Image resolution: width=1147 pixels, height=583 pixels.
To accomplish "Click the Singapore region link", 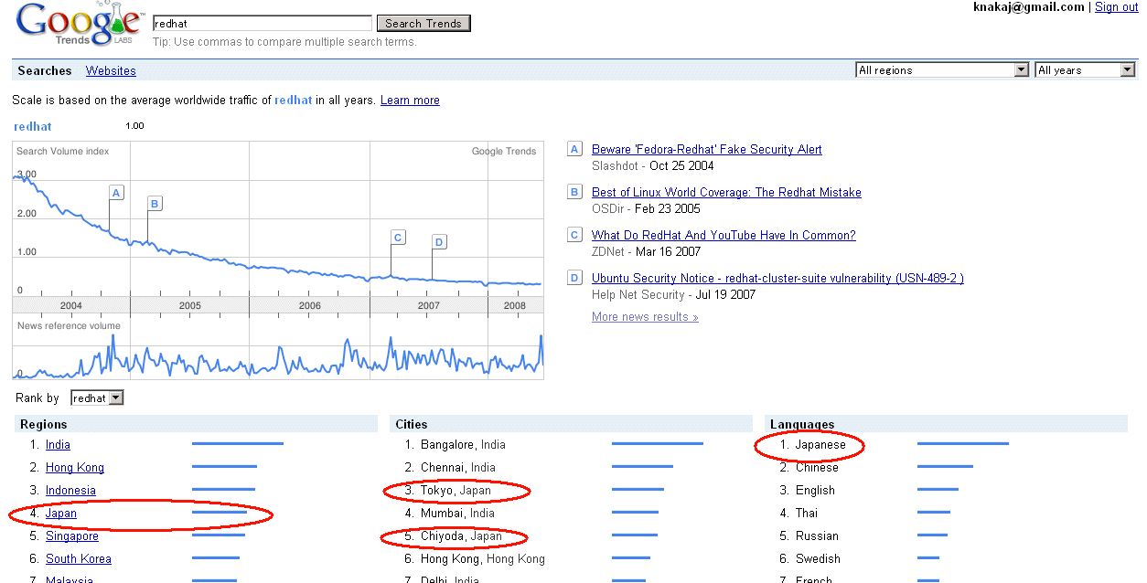I will coord(72,535).
